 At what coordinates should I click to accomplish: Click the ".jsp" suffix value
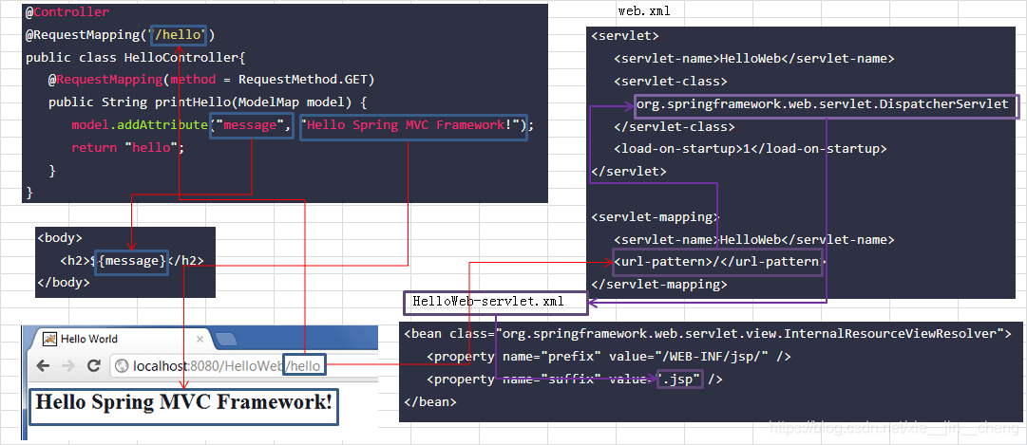[x=679, y=380]
